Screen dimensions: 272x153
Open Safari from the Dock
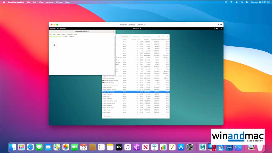tap(30, 147)
